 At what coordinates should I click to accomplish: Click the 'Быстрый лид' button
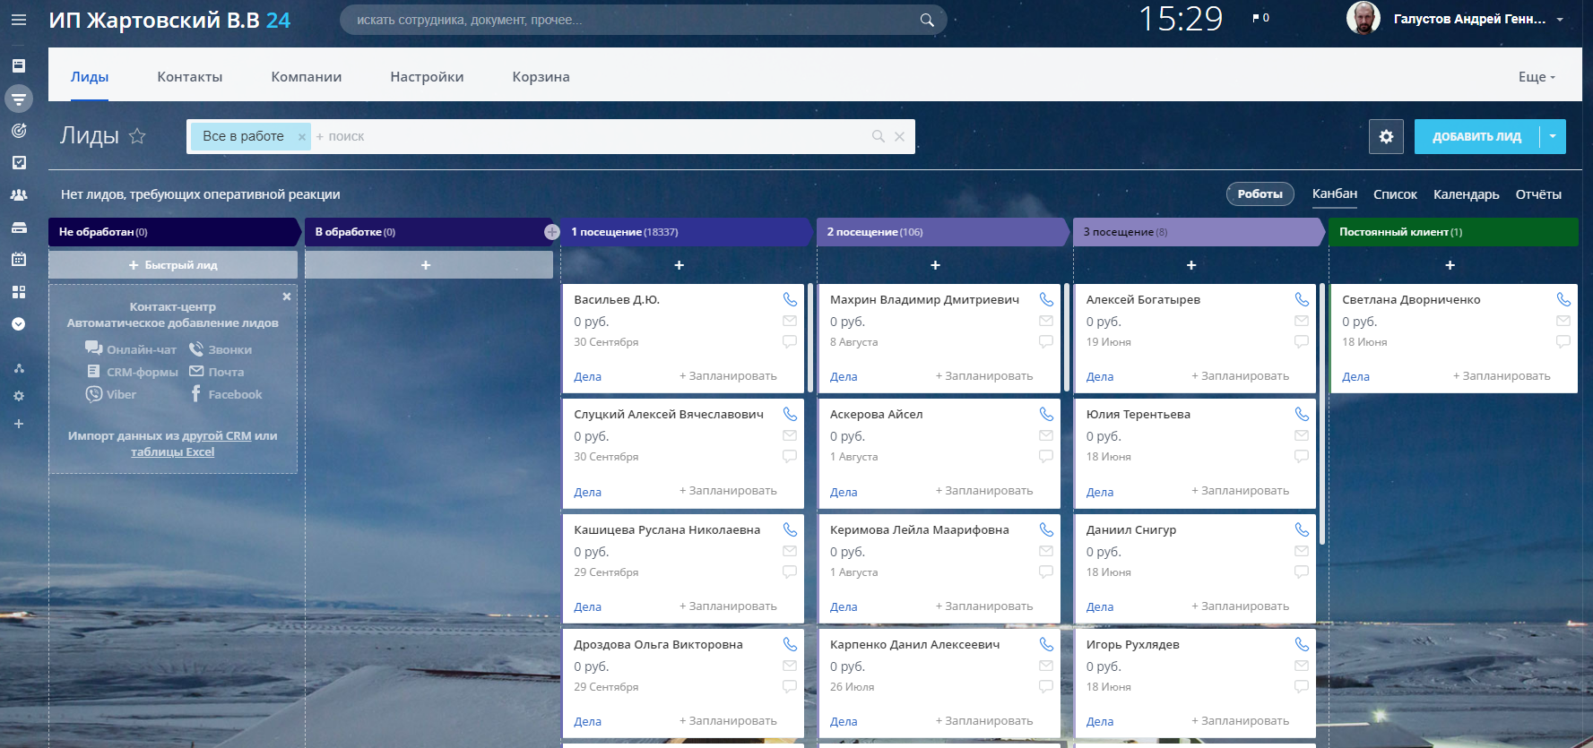click(x=173, y=264)
